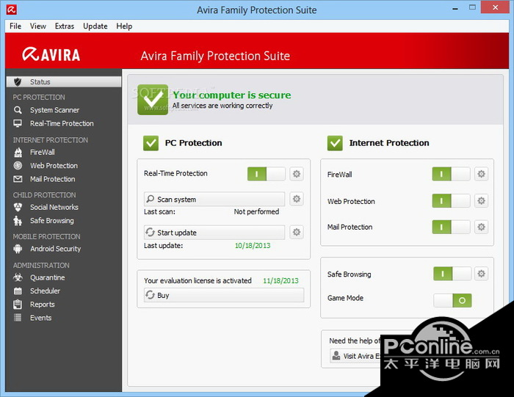Click the Real-Time Protection monitor icon in sidebar
514x397 pixels.
click(18, 123)
